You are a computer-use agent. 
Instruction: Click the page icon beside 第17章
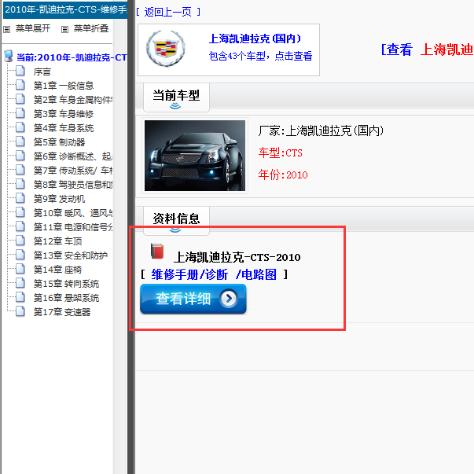point(20,311)
